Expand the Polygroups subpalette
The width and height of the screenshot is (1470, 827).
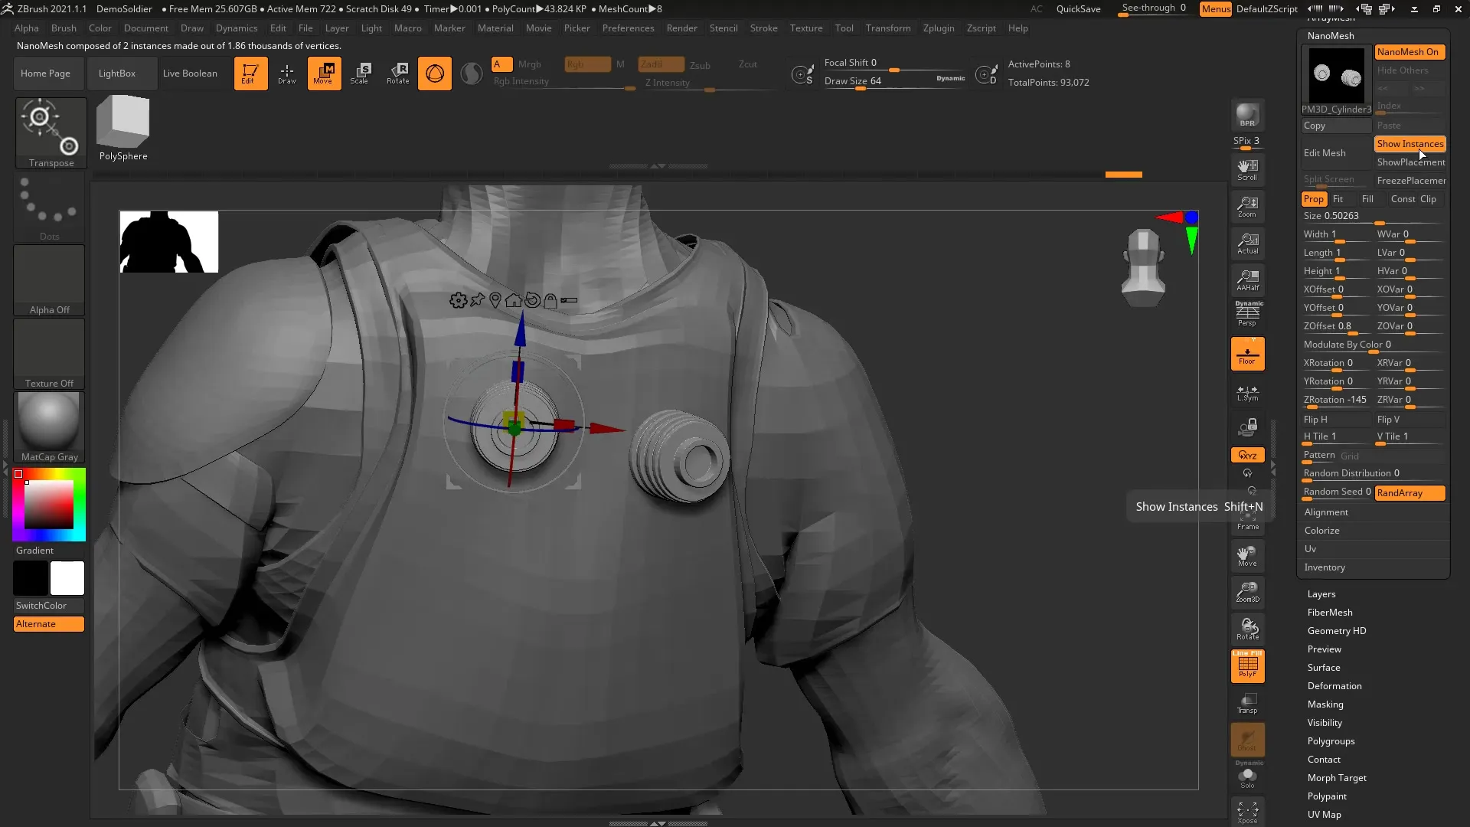tap(1331, 741)
